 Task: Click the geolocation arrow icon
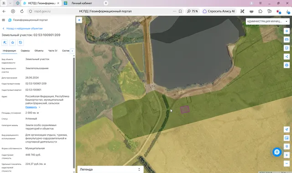tap(287, 129)
